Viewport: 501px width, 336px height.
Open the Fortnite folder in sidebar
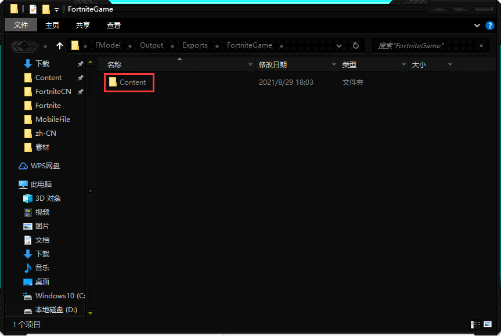click(48, 106)
